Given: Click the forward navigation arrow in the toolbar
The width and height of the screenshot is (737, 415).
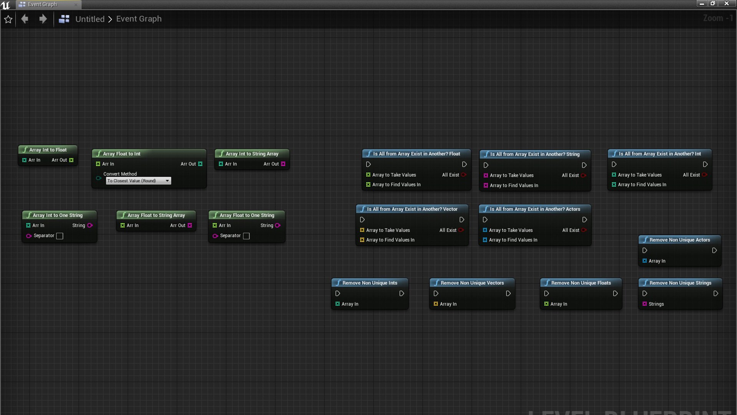Looking at the screenshot, I should tap(43, 18).
